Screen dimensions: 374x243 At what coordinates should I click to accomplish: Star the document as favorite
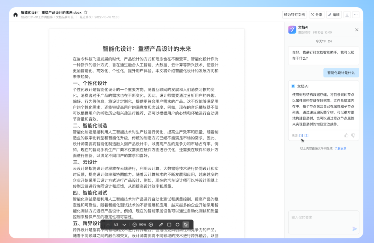click(x=86, y=12)
